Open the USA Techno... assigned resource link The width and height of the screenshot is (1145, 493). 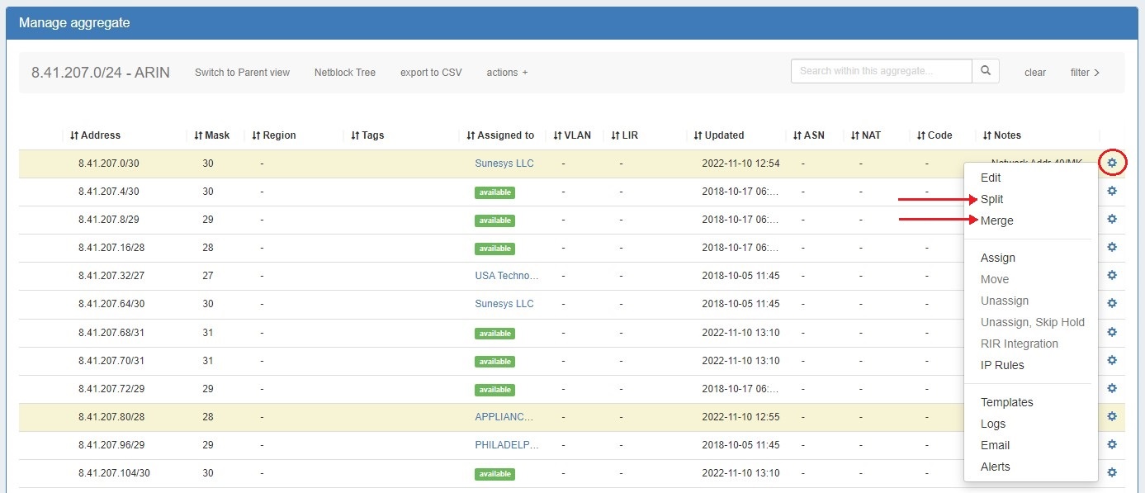click(x=506, y=276)
